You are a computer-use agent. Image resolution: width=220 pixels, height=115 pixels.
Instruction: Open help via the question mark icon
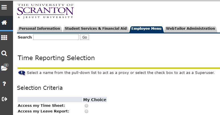(4, 84)
